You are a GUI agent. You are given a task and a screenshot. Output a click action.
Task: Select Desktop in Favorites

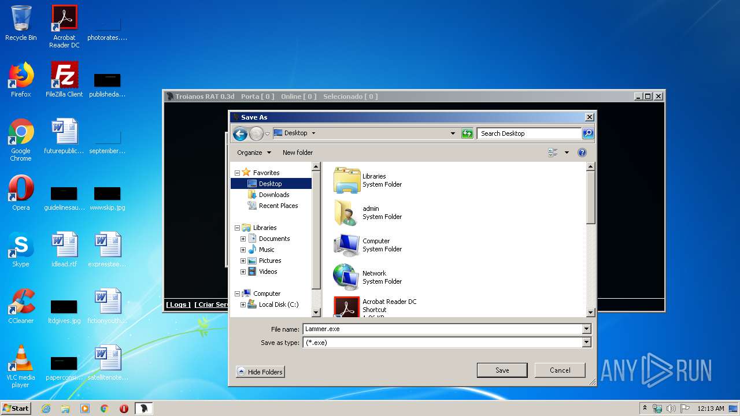pyautogui.click(x=271, y=184)
